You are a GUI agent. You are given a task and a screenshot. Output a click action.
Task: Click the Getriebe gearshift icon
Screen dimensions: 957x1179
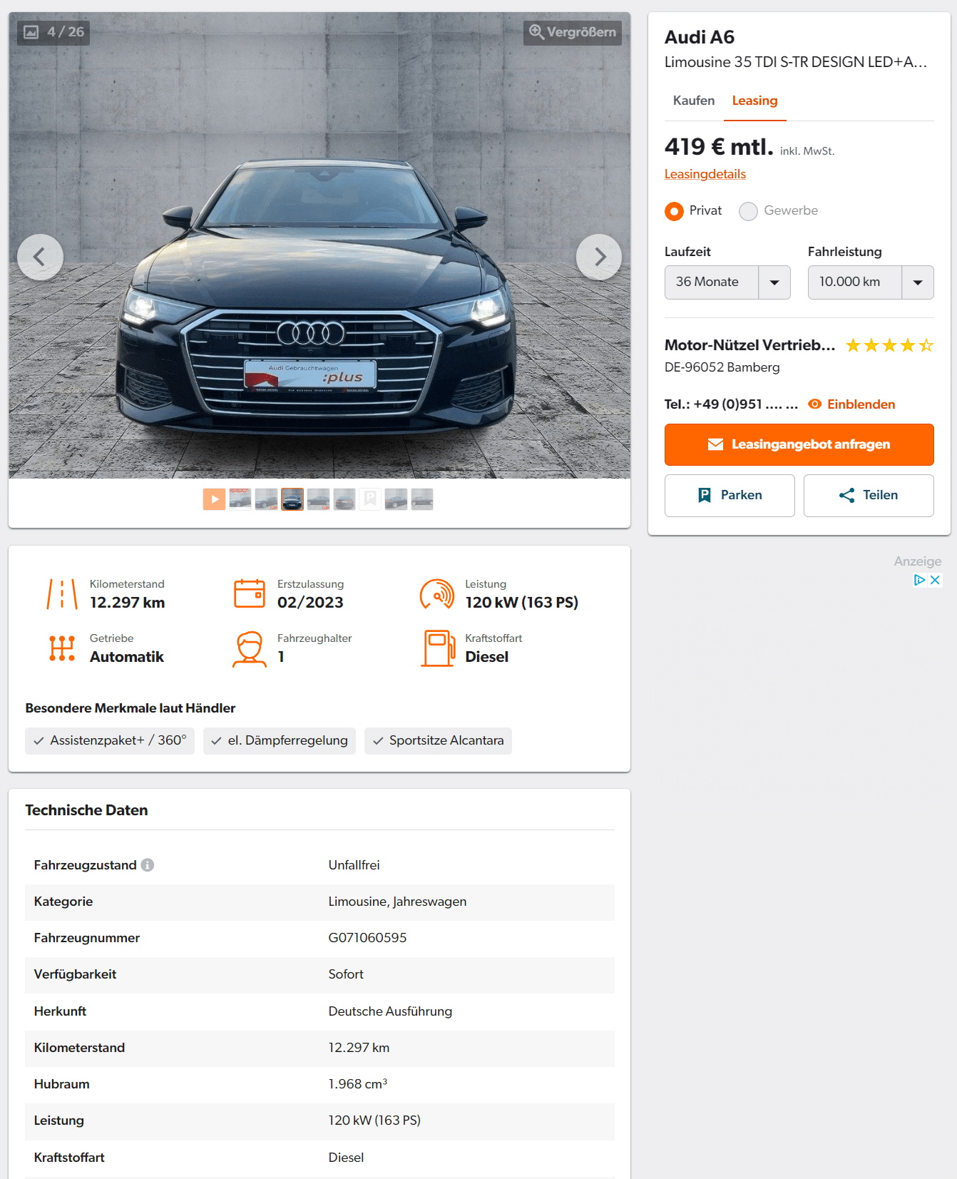62,648
